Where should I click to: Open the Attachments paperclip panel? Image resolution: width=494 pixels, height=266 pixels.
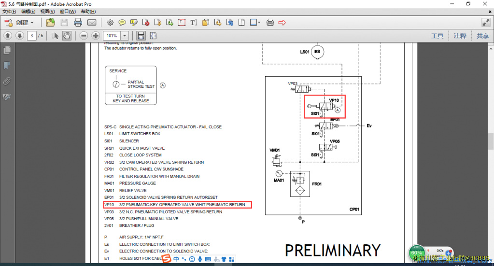(x=7, y=81)
